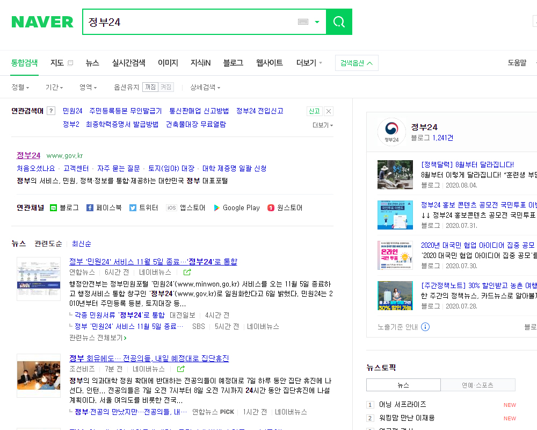Select the 통합검색 tab
The width and height of the screenshot is (537, 430).
(x=24, y=63)
